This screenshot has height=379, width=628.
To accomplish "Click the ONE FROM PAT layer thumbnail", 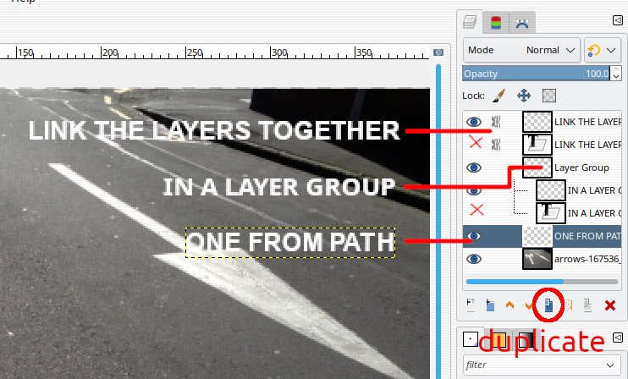I will tap(537, 236).
